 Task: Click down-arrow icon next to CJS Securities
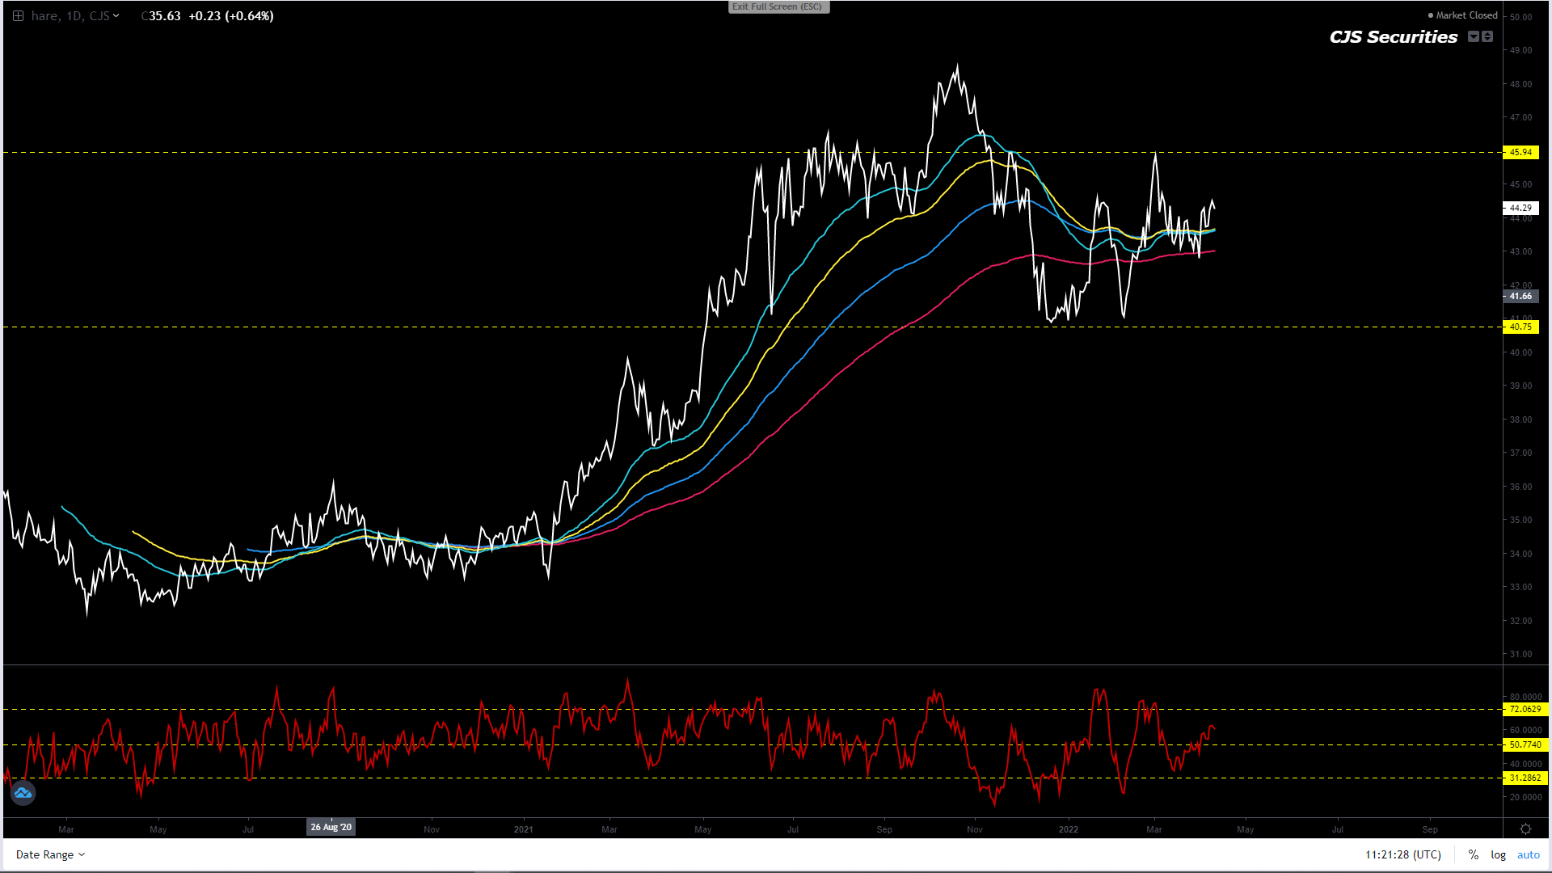1473,36
